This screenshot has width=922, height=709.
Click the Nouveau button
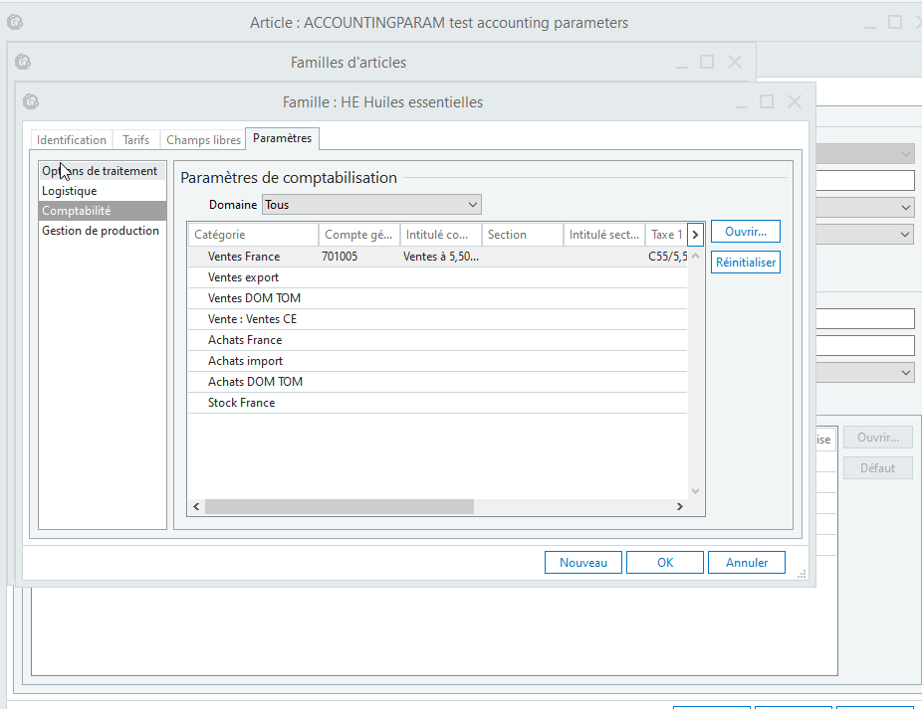pos(582,562)
